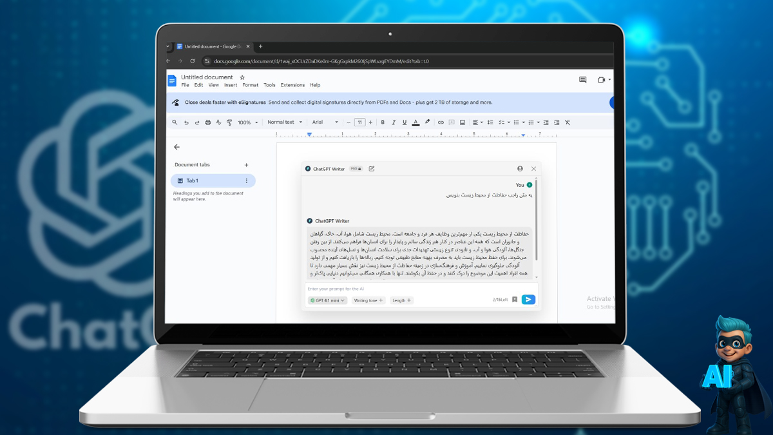Viewport: 773px width, 435px height.
Task: Open the Arial font dropdown
Action: [325, 122]
